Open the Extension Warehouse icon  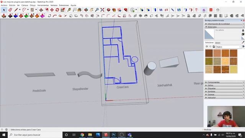[114, 10]
